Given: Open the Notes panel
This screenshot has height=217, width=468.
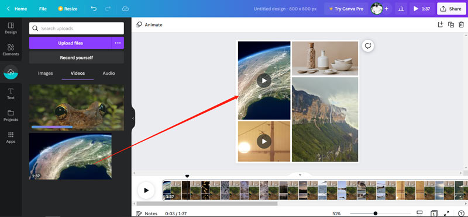Looking at the screenshot, I should 147,213.
